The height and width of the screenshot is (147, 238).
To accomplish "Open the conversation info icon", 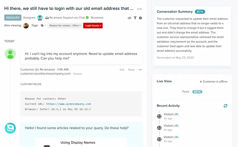I will 140,18.
